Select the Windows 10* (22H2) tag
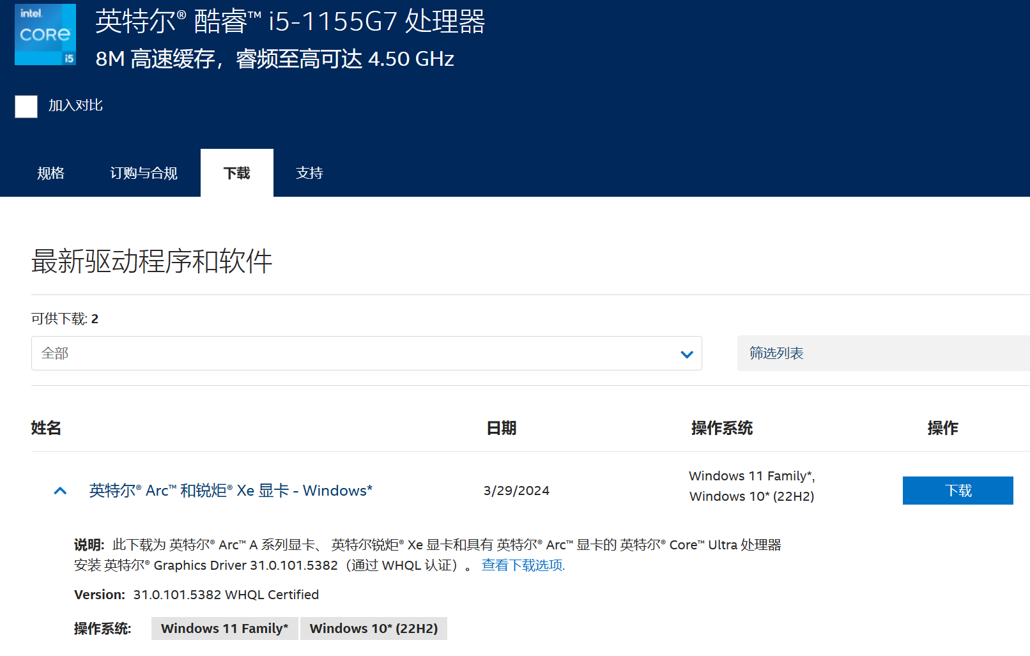This screenshot has height=656, width=1030. 374,629
